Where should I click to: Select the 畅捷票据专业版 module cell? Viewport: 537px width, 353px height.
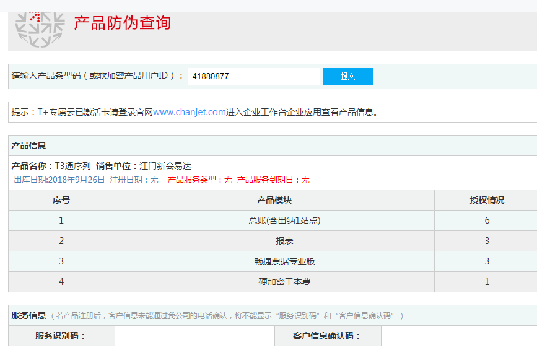tap(274, 261)
